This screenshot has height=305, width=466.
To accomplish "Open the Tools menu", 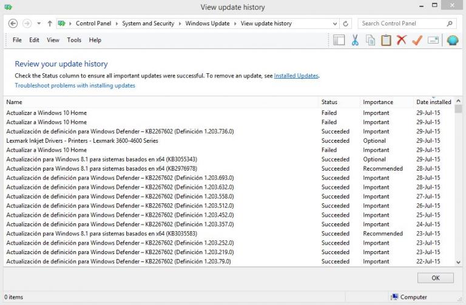I will 74,40.
